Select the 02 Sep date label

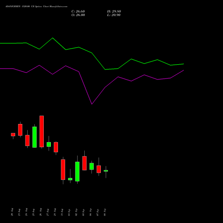[76, 212]
